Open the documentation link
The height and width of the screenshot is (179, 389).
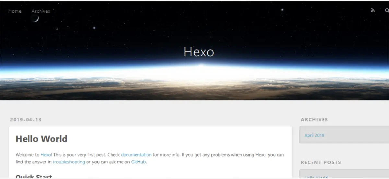coord(136,155)
